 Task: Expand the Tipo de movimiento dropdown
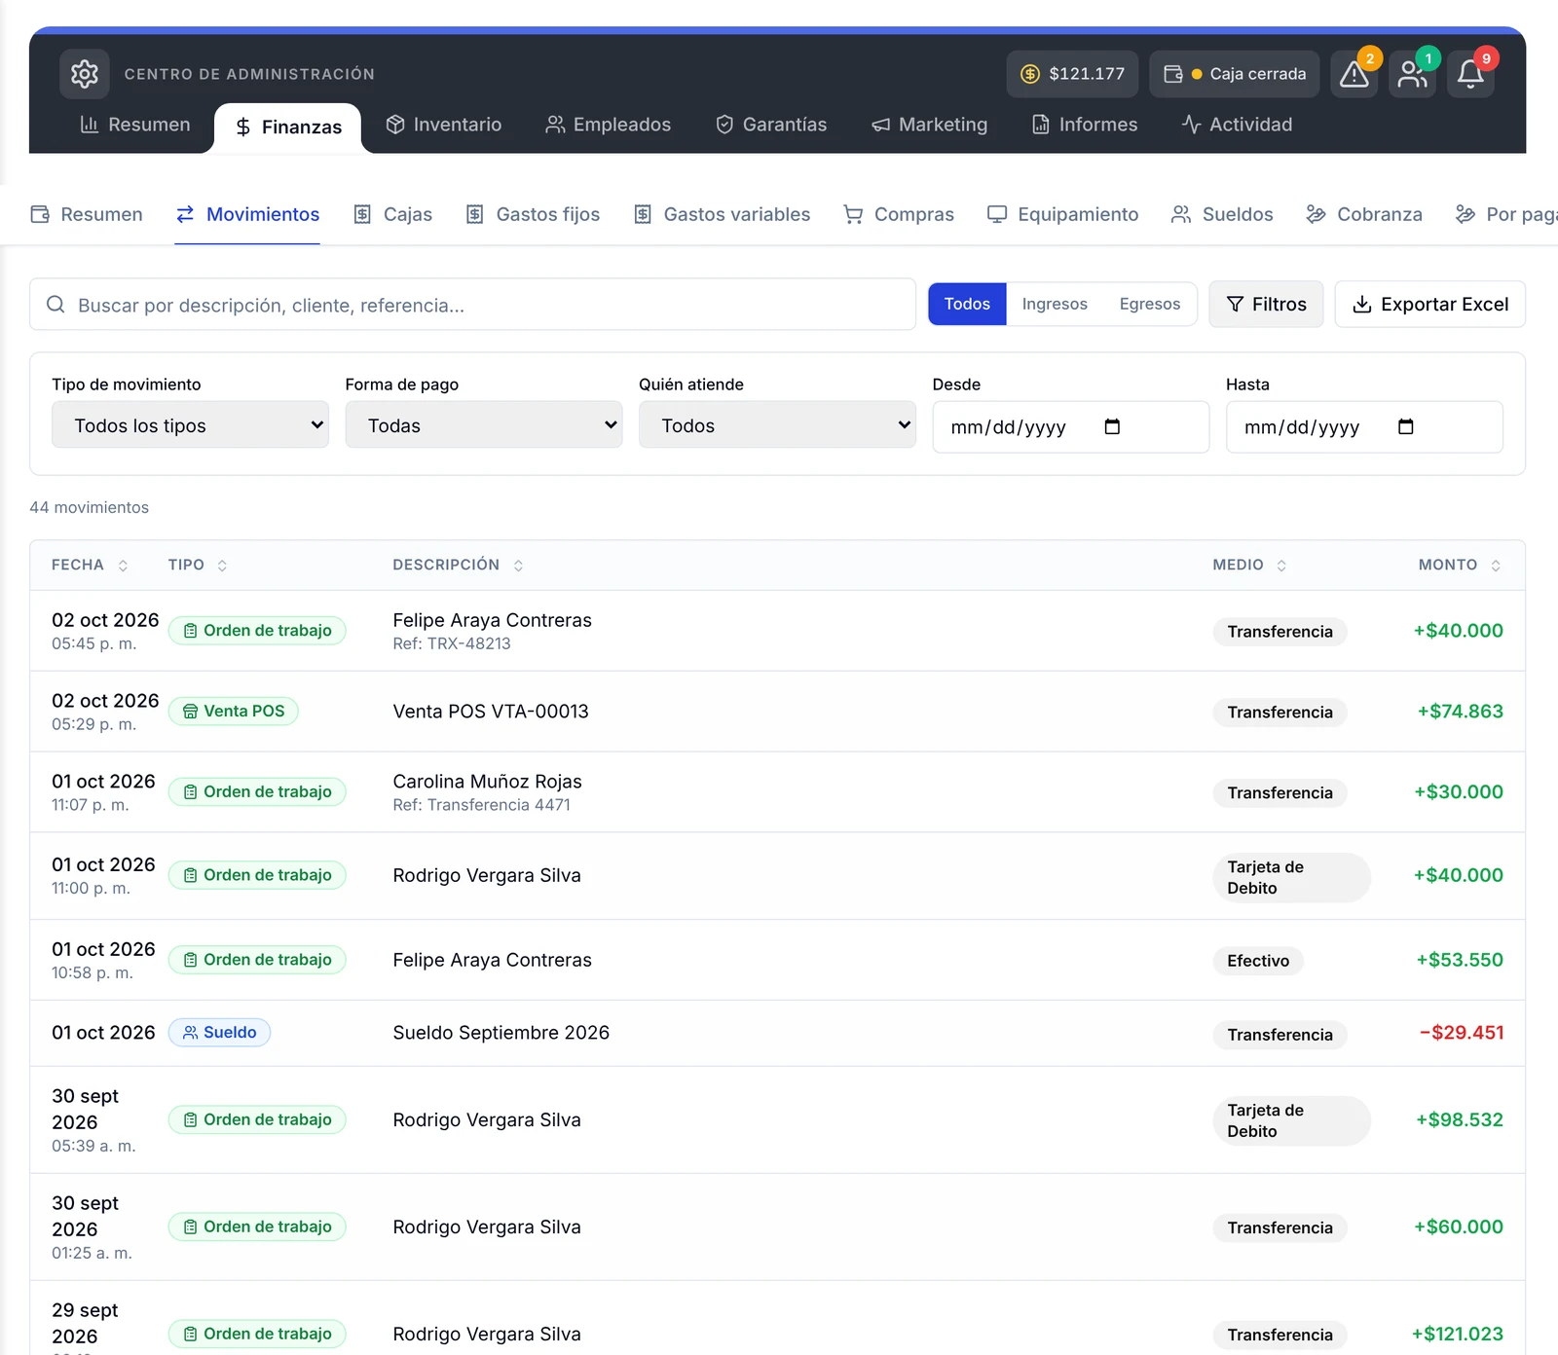(190, 425)
